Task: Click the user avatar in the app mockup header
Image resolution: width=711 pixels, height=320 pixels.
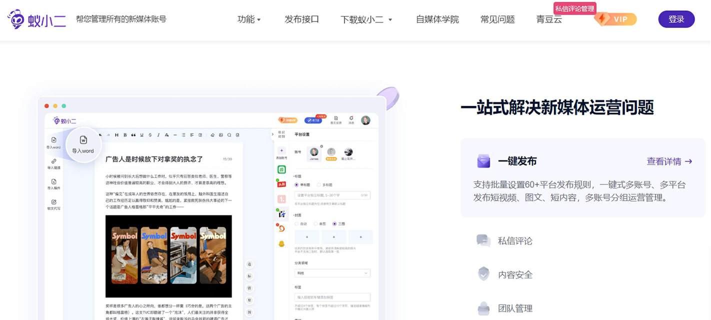Action: click(x=365, y=120)
